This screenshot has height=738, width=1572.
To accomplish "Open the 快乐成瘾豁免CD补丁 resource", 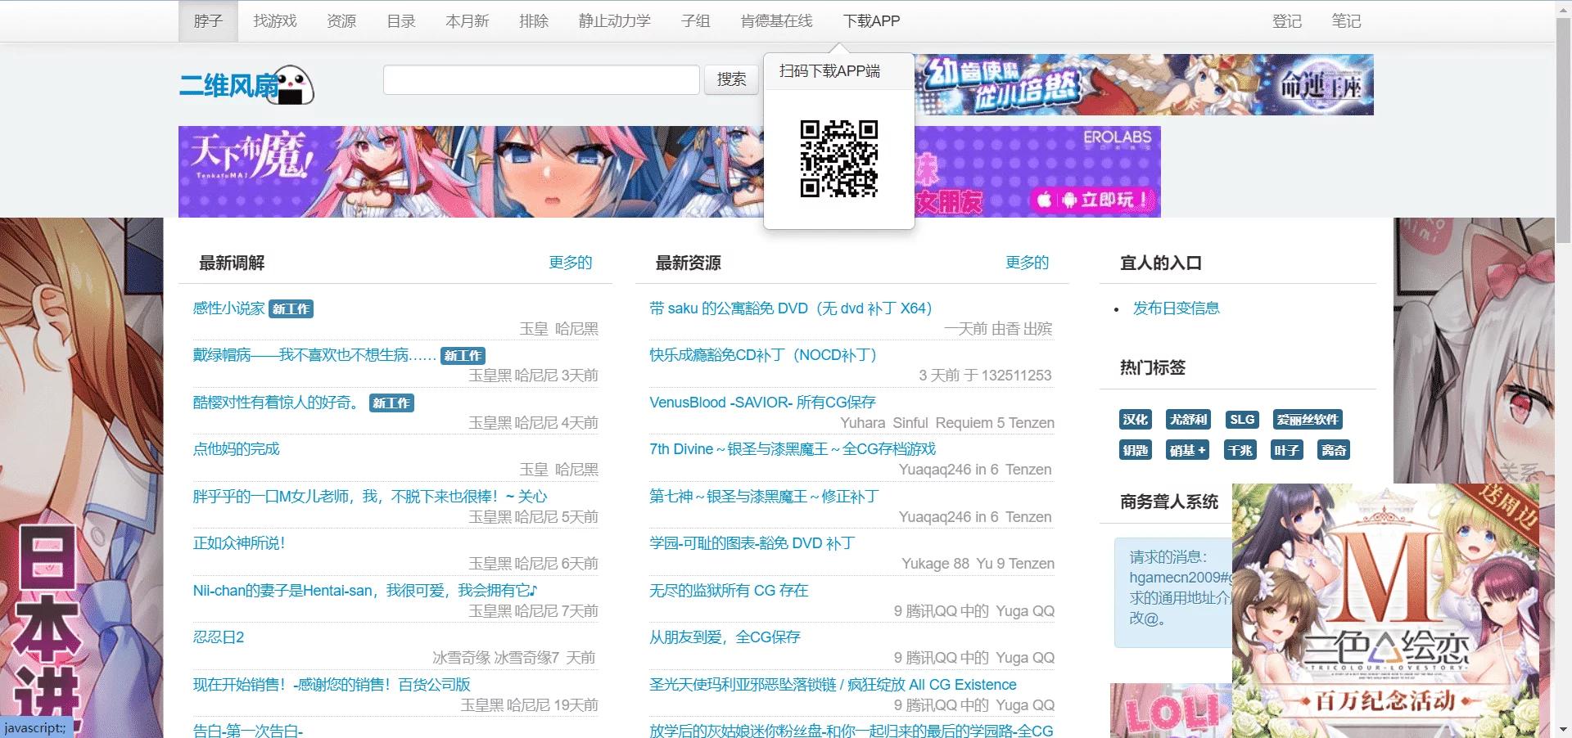I will click(763, 355).
